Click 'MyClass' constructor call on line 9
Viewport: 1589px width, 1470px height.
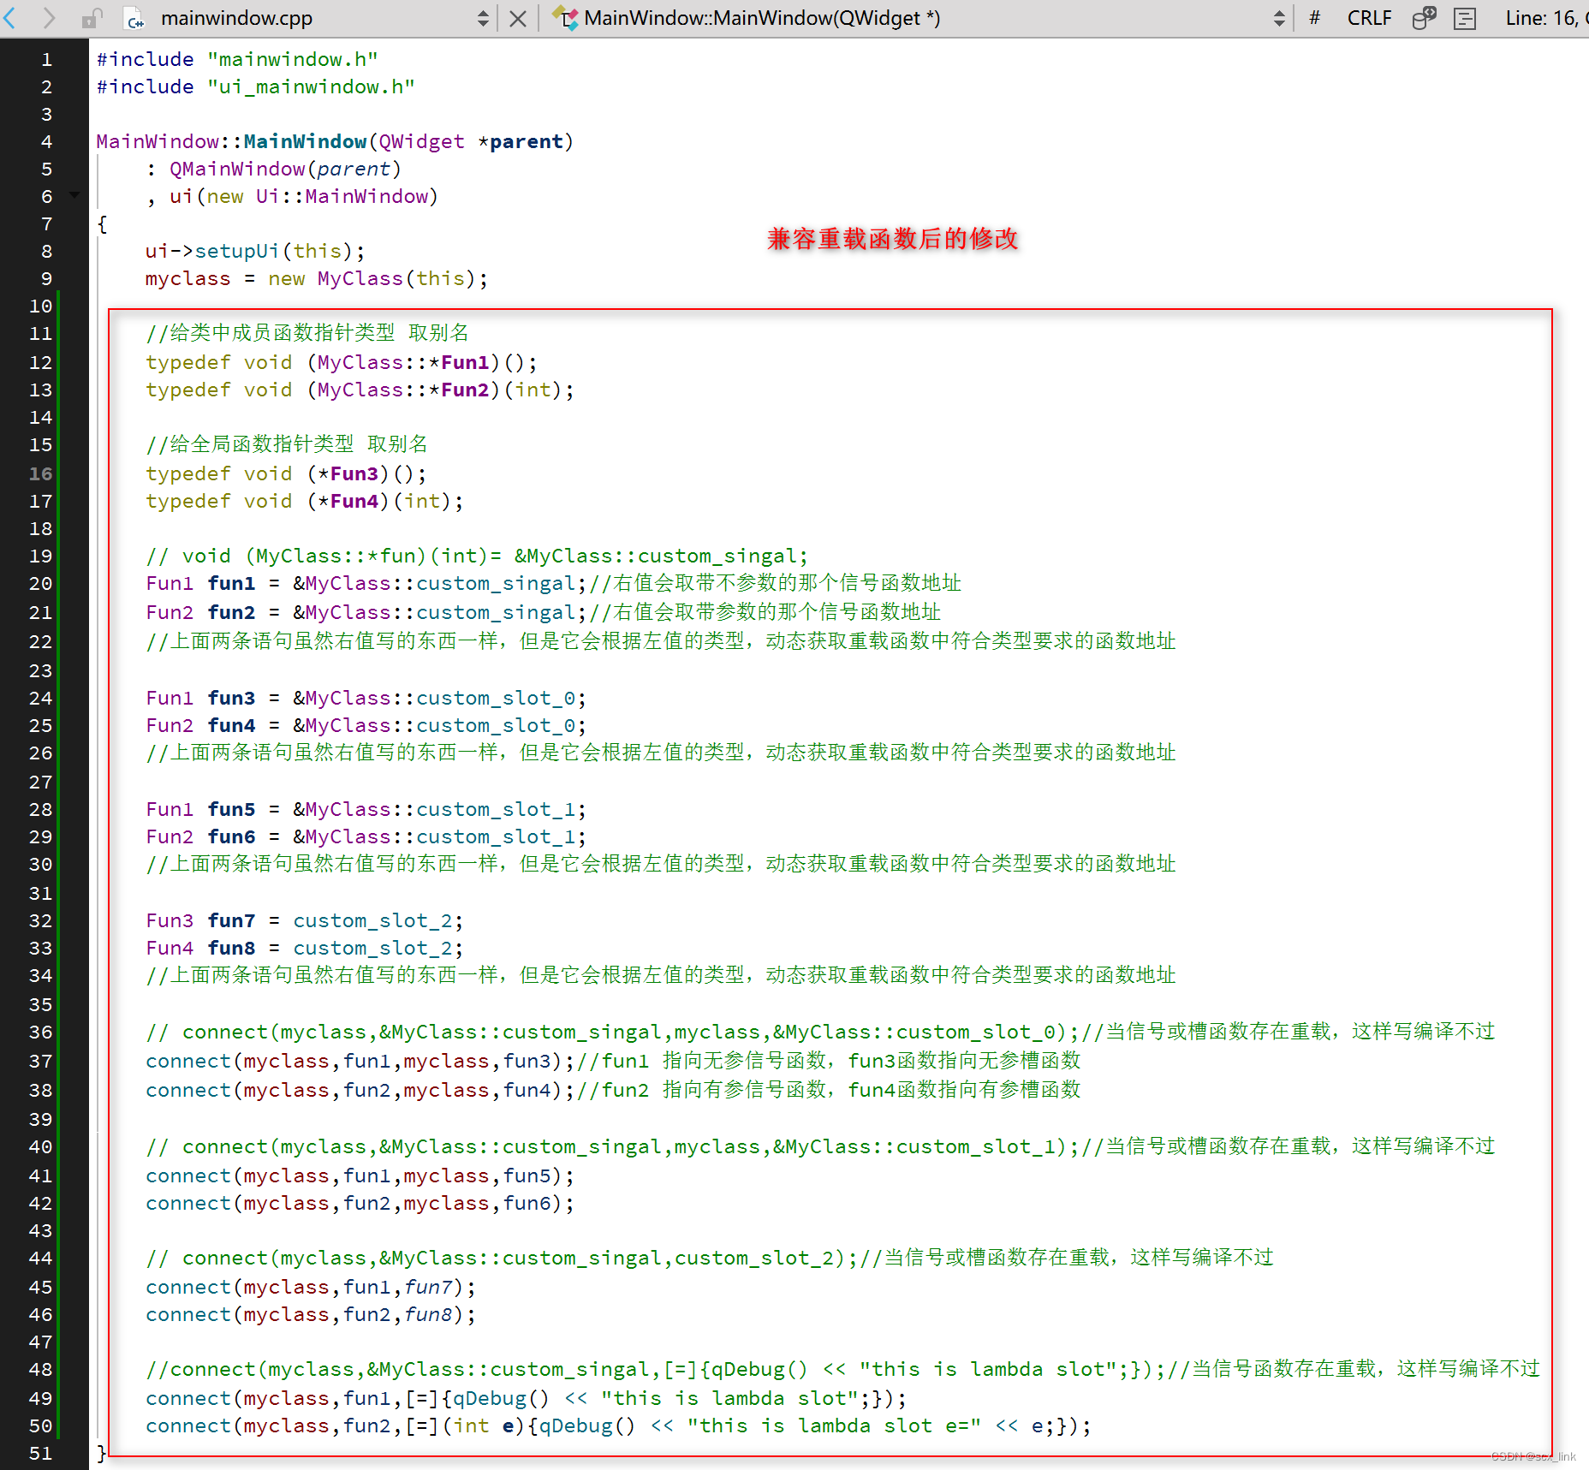(x=360, y=278)
